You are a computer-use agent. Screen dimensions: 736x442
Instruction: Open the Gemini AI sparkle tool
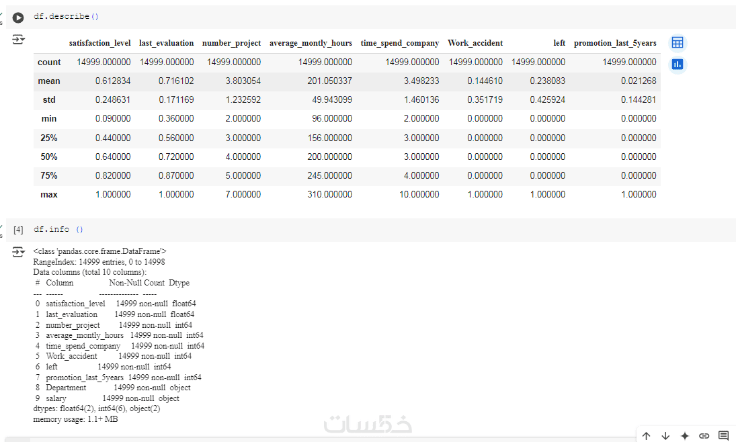[x=685, y=436]
